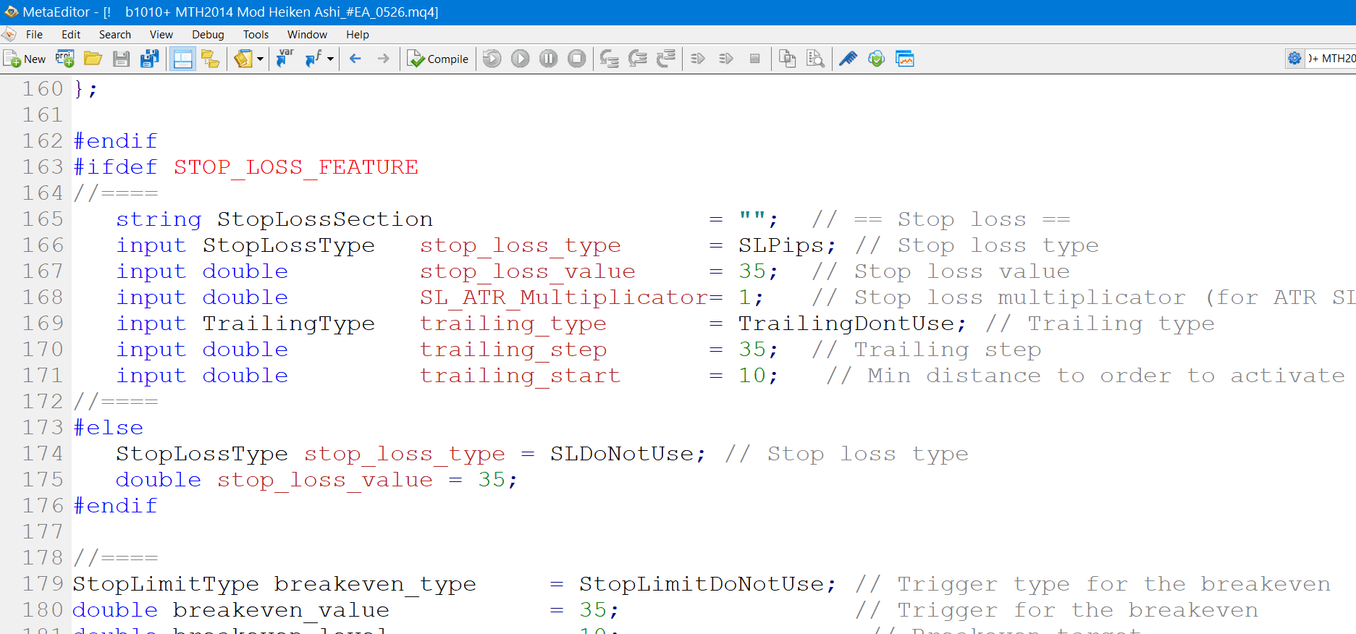The height and width of the screenshot is (634, 1356).
Task: Start debugging on history data
Action: (x=492, y=59)
